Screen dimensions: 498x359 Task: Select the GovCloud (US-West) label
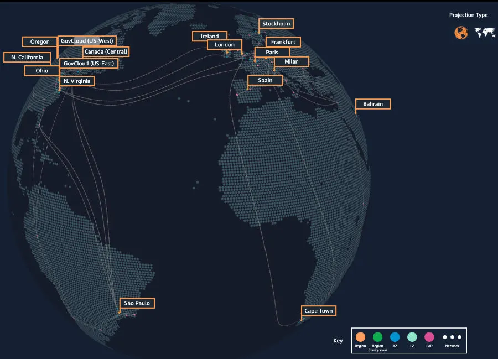(x=87, y=40)
